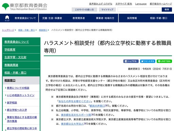174x131 pixels.
Task: Open the Language link
Action: [x=141, y=4]
